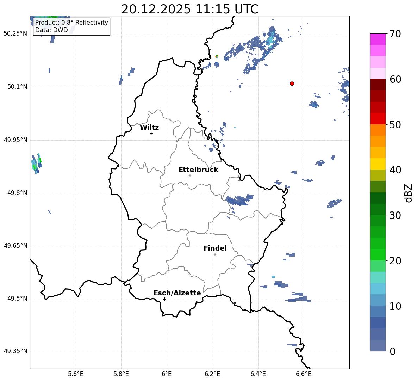Click the 10 tick on colorbar
This screenshot has height=381, width=417.
coord(395,306)
